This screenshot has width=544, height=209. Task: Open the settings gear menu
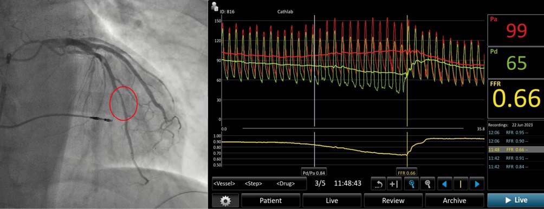pyautogui.click(x=226, y=200)
